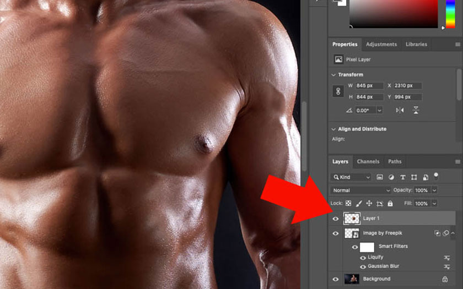The height and width of the screenshot is (289, 463).
Task: Switch to the Properties tab
Action: (x=345, y=44)
